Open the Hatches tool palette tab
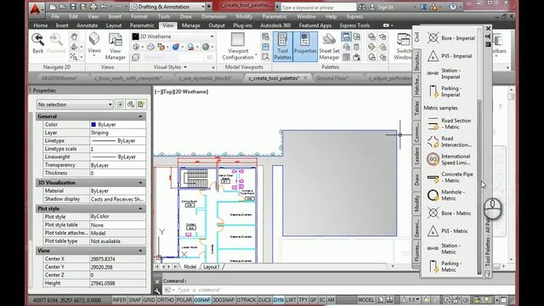Image resolution: width=544 pixels, height=306 pixels. click(416, 85)
